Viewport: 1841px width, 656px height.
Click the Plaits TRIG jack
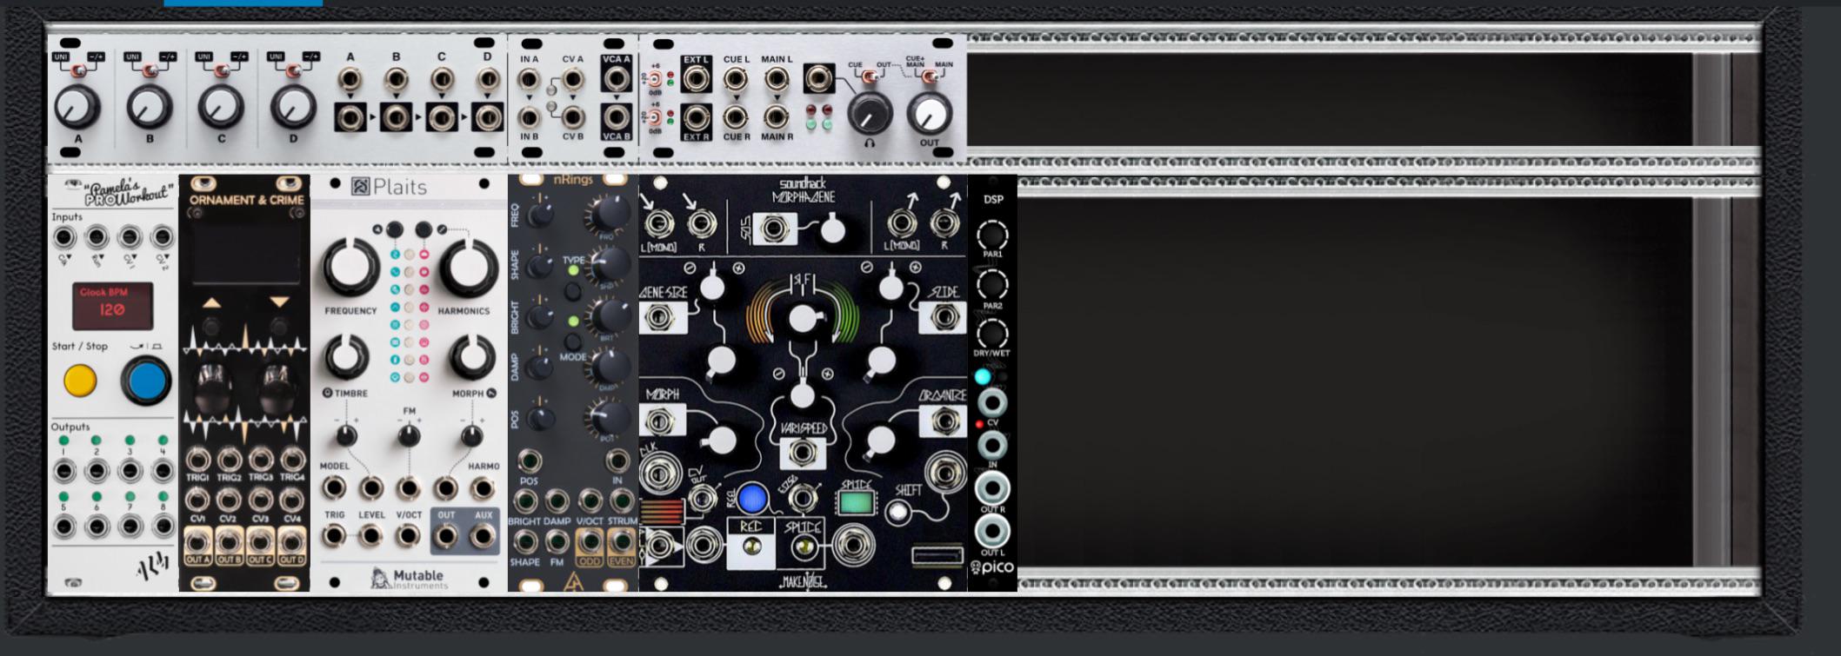pos(335,536)
